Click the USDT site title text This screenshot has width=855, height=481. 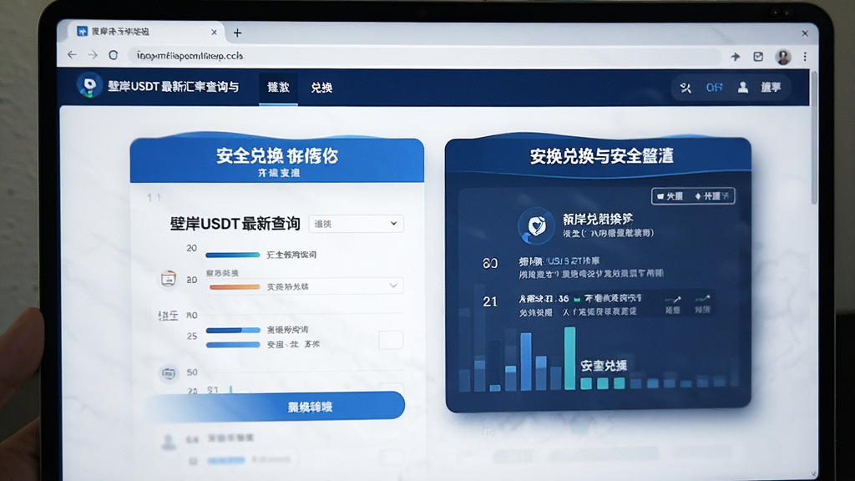[x=174, y=87]
